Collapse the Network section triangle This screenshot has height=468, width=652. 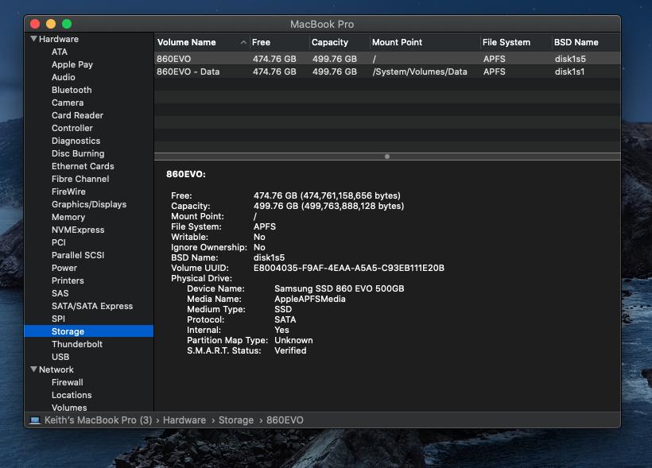point(33,369)
